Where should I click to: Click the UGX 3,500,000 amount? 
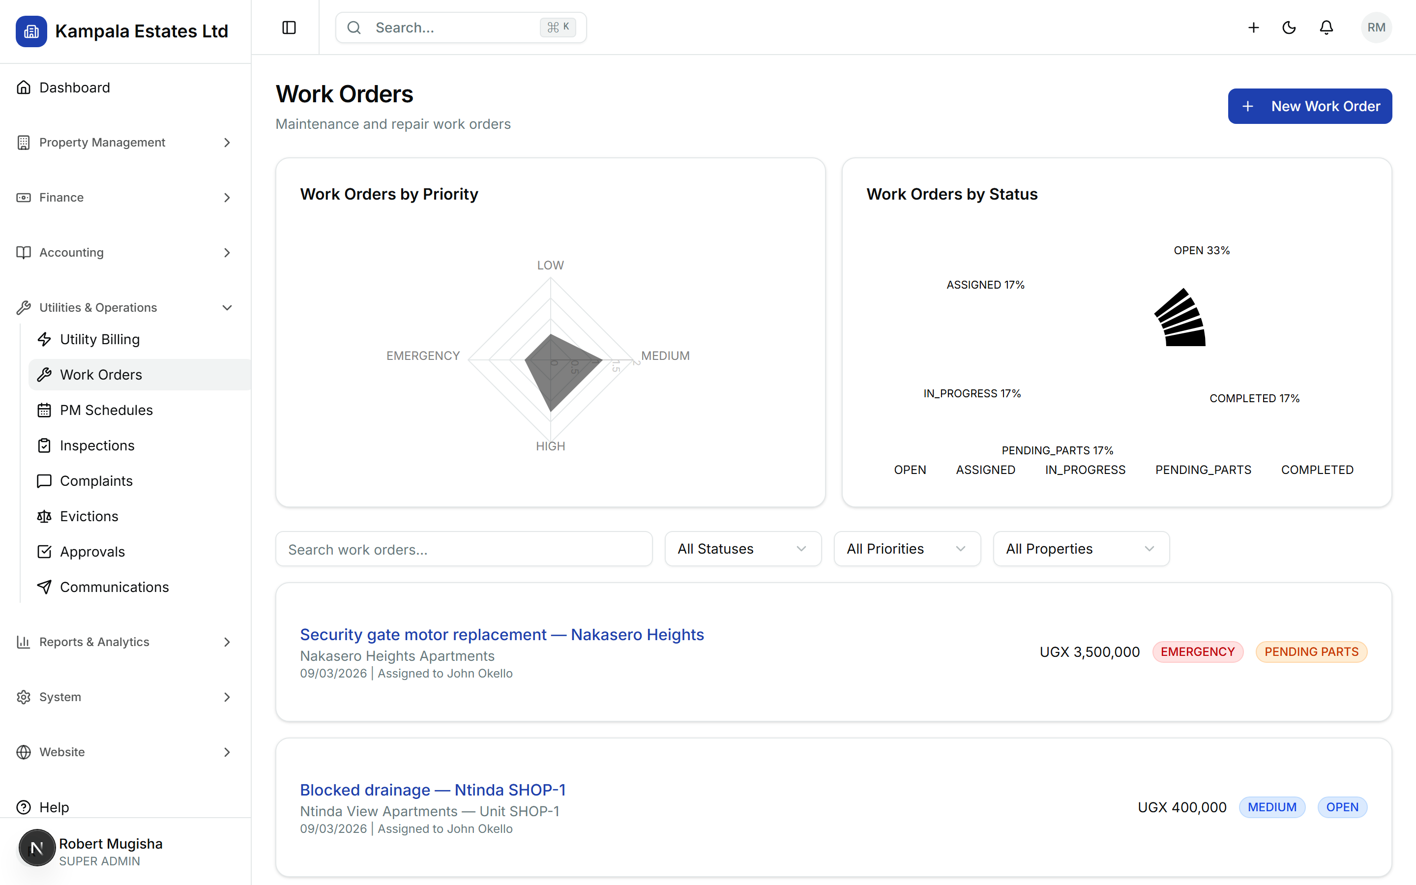tap(1090, 652)
